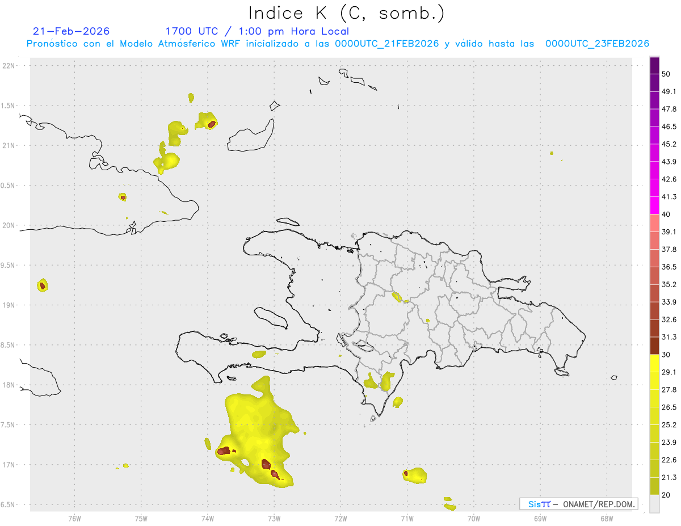Click the olive segment between 20 and 21.3
Screen dimensions: 681x526
pos(654,486)
